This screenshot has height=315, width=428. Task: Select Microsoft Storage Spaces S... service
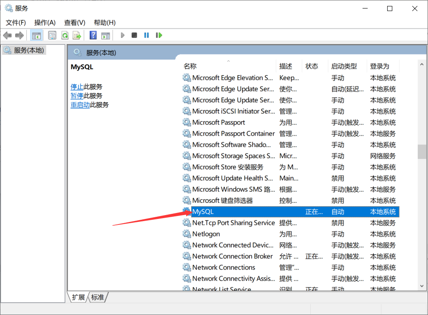point(234,156)
